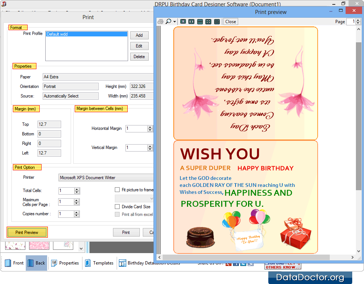Screen dimensions: 364x284
Task: Decrease Maximum Cells per Page value
Action: tap(77, 203)
